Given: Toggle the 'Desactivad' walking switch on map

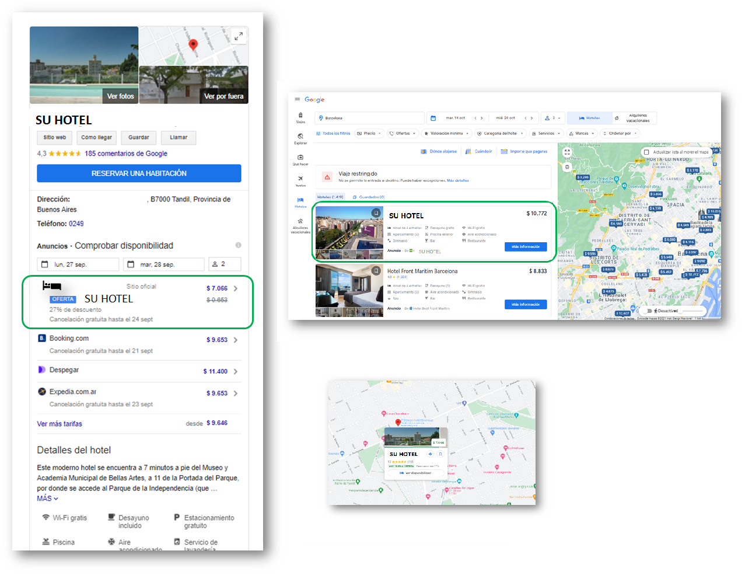Looking at the screenshot, I should pos(648,311).
